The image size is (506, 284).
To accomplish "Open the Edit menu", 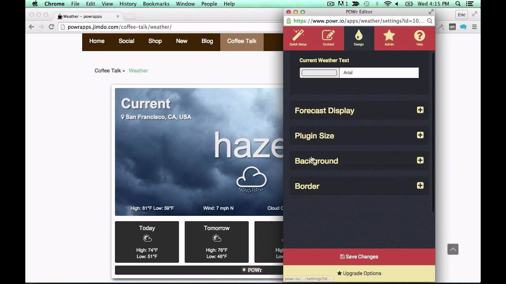I will point(91,4).
